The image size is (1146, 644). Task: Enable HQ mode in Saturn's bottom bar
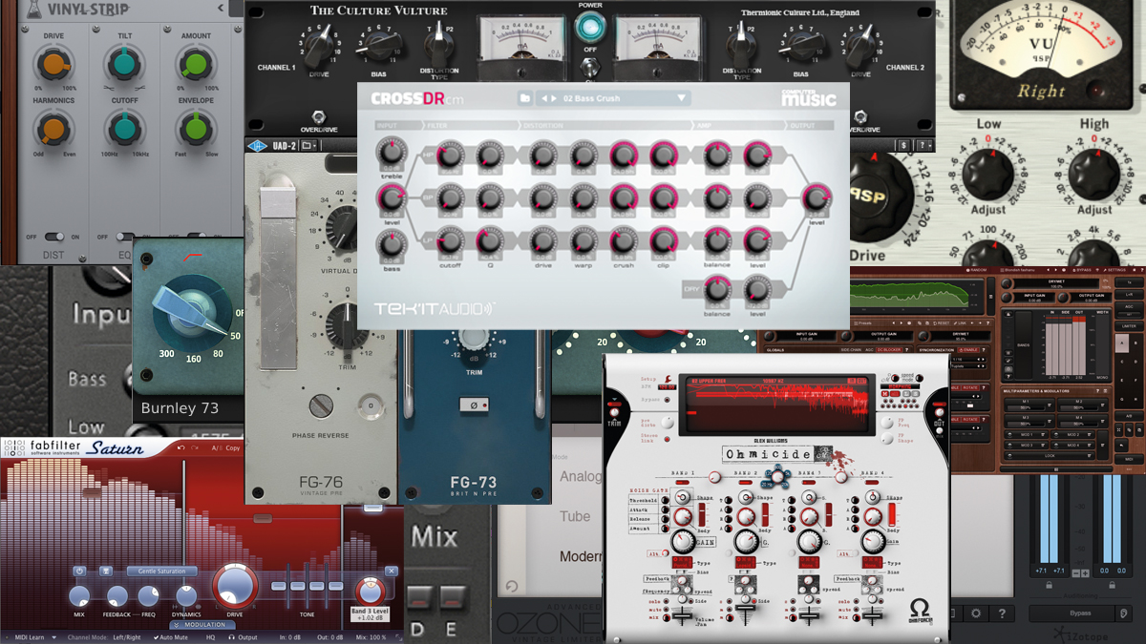click(210, 637)
